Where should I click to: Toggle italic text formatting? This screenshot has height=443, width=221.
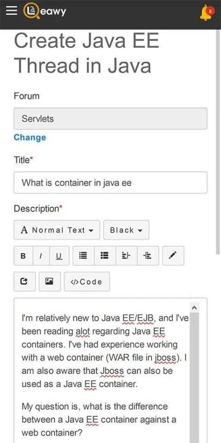[x=41, y=256]
